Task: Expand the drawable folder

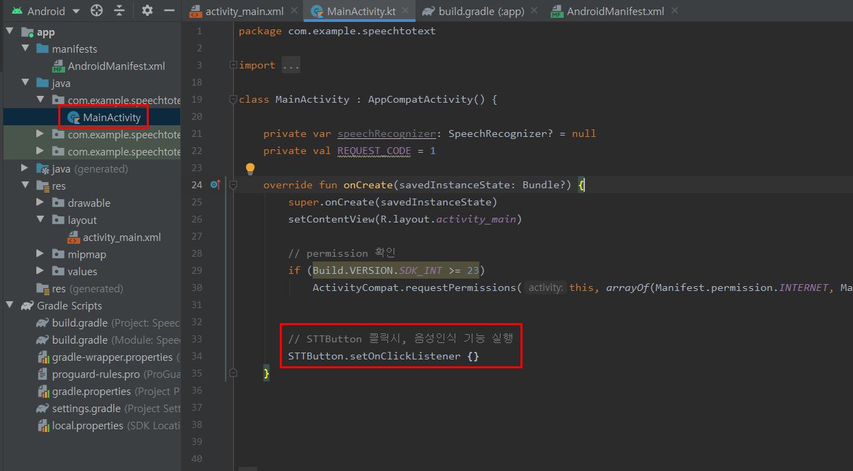Action: pyautogui.click(x=41, y=203)
